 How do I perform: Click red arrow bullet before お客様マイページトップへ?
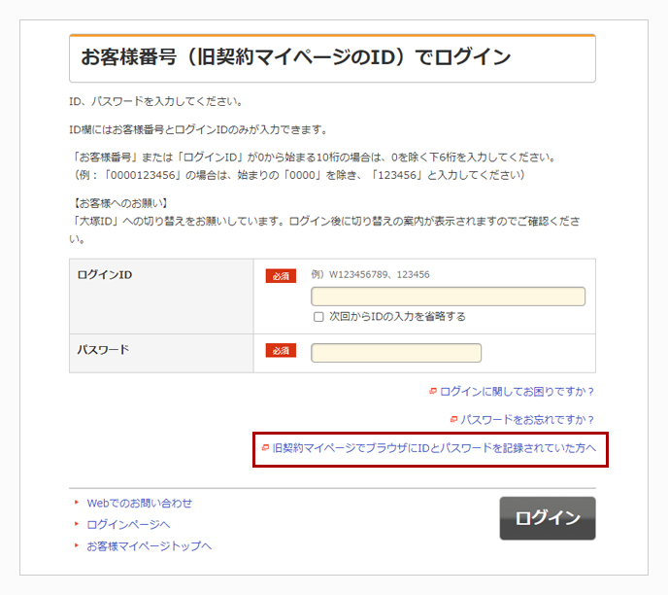77,544
